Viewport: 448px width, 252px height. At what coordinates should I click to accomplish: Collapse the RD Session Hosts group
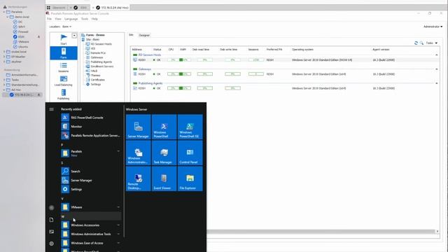click(x=437, y=55)
